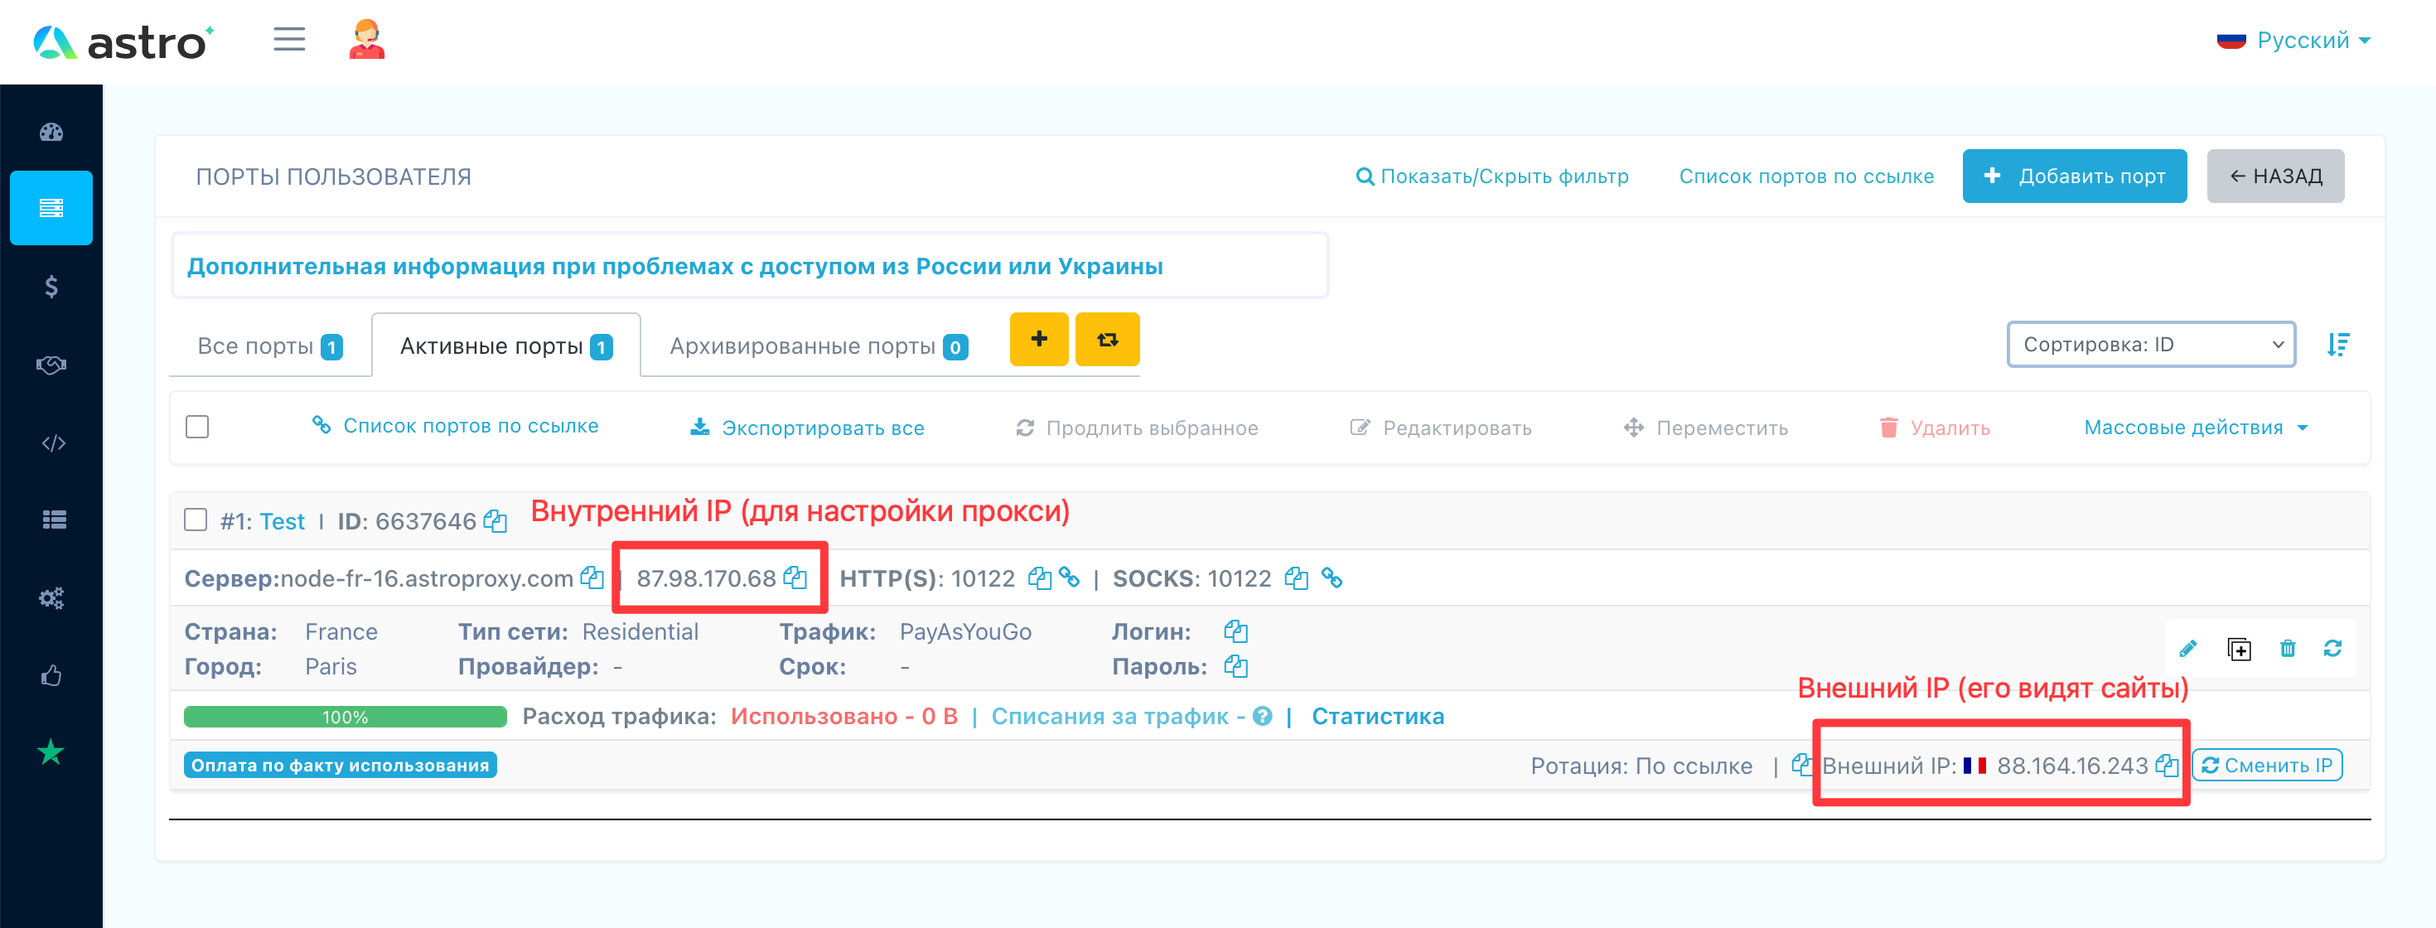Image resolution: width=2436 pixels, height=928 pixels.
Task: Copy internal IP 87.98.170.68
Action: 795,577
